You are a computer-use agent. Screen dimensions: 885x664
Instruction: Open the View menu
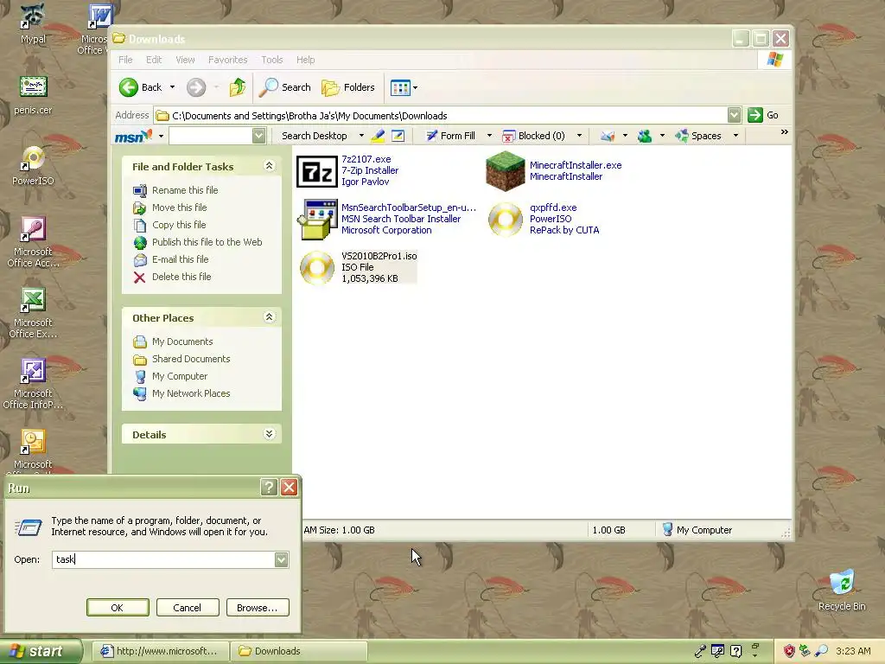185,60
